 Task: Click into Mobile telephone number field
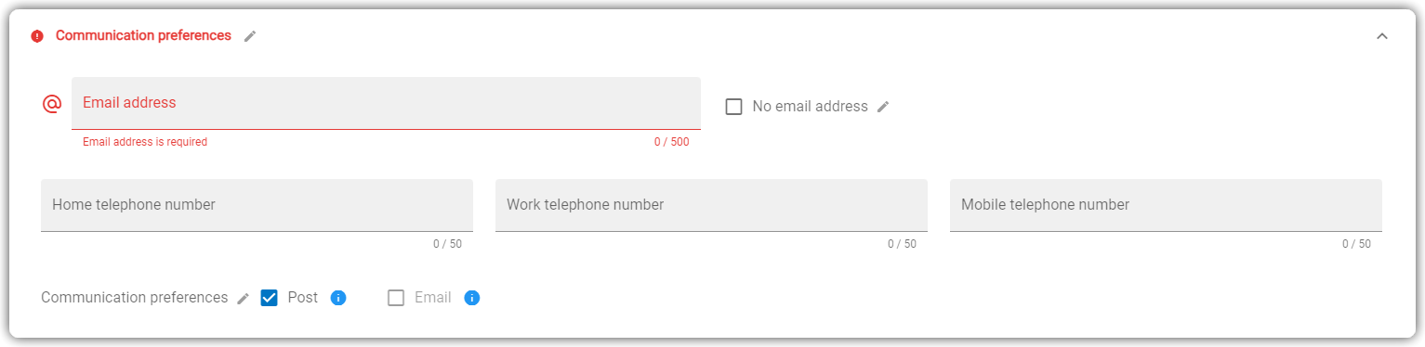1166,205
